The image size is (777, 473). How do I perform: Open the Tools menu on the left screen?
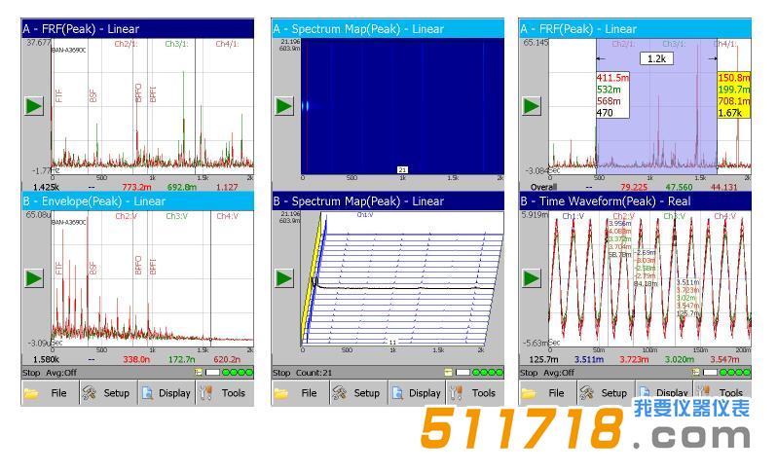224,393
